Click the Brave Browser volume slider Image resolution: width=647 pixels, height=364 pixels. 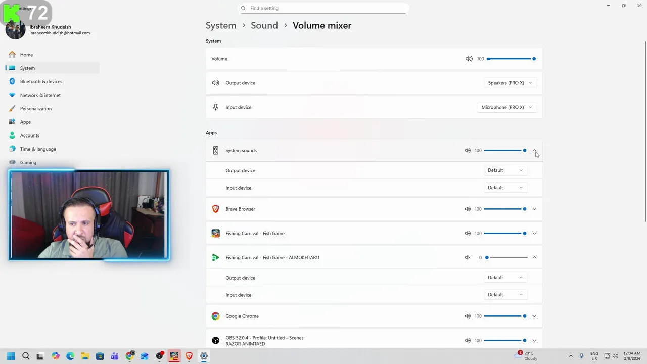coord(505,209)
